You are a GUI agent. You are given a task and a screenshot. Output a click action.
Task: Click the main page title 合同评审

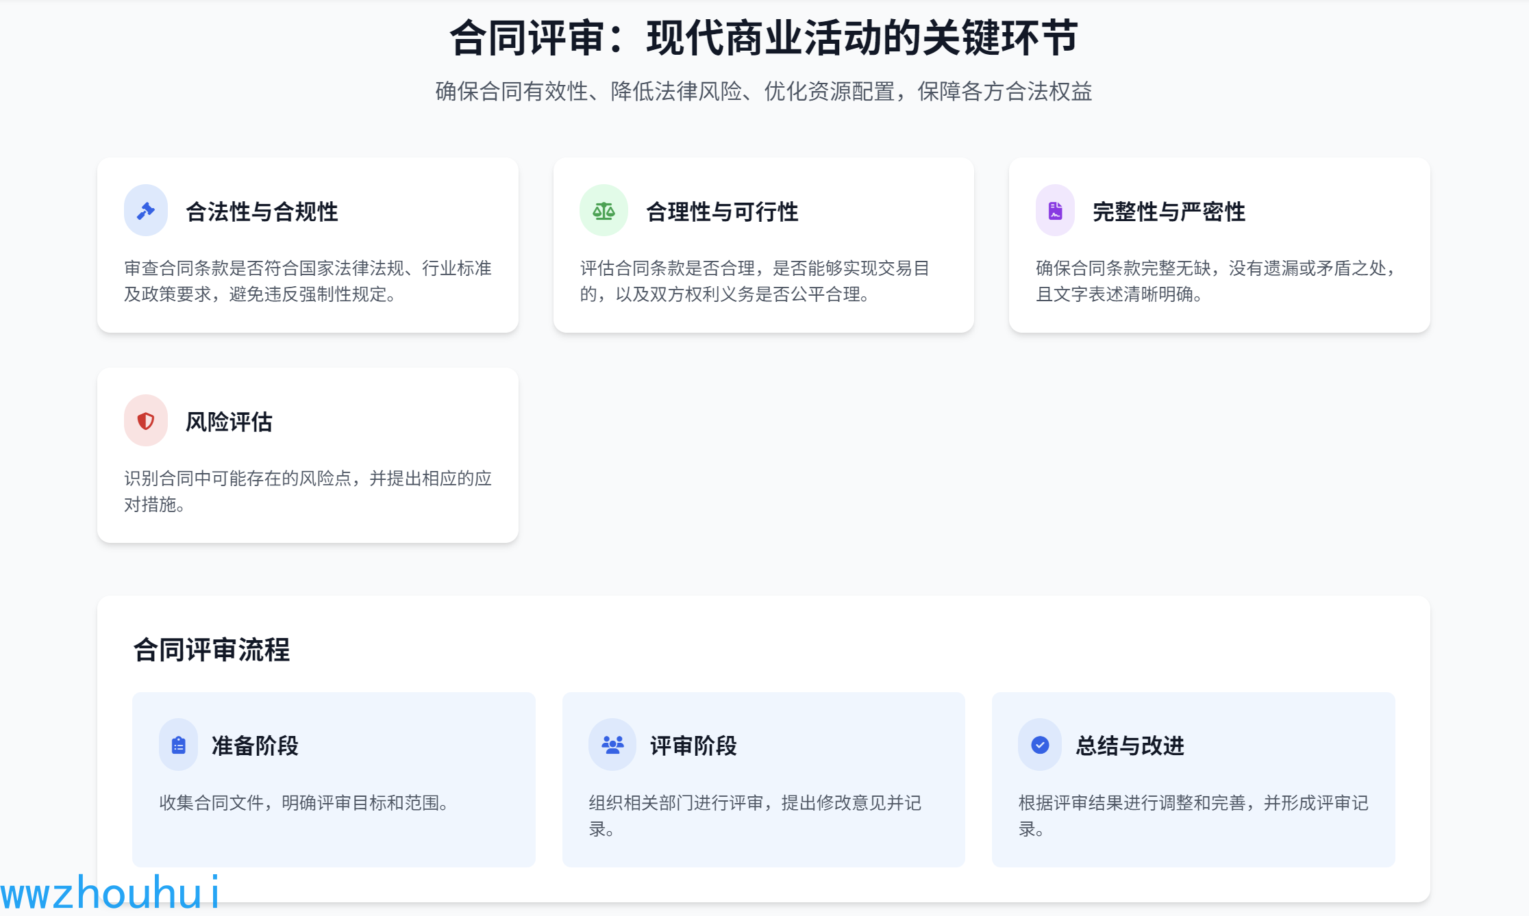point(763,38)
